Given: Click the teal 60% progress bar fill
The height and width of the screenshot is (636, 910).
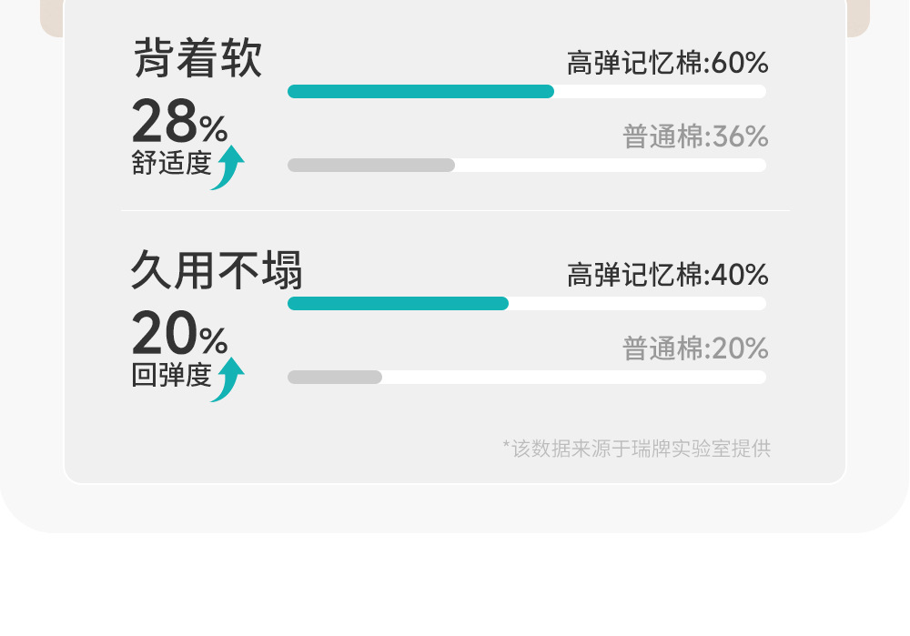Looking at the screenshot, I should point(420,91).
